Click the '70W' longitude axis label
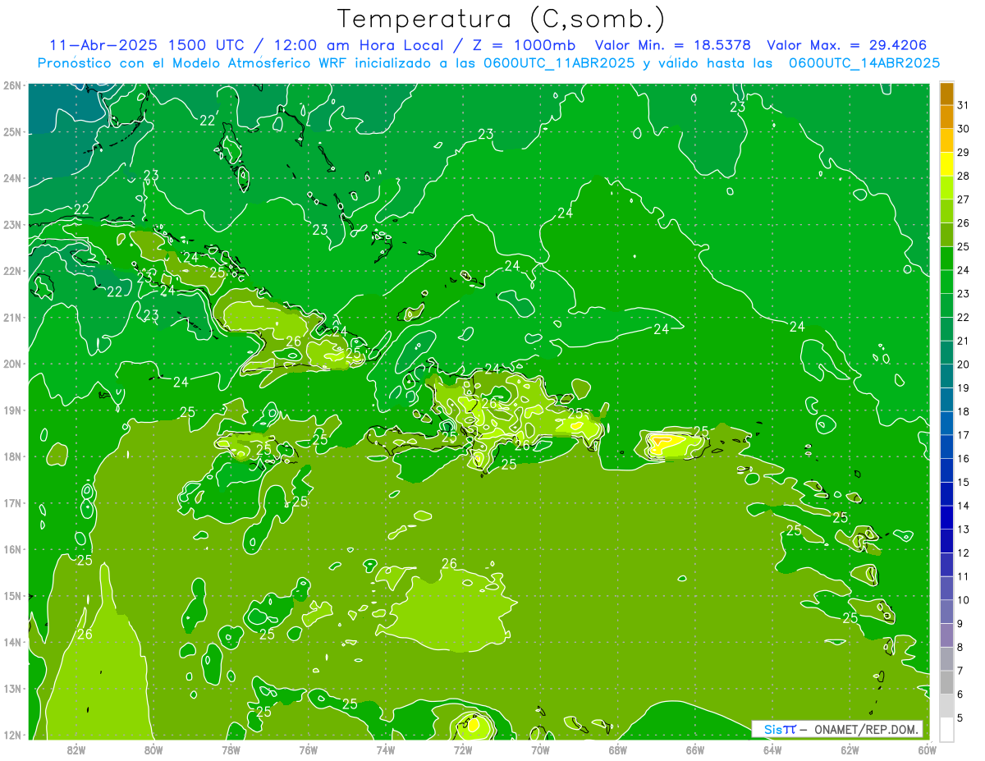 point(540,750)
